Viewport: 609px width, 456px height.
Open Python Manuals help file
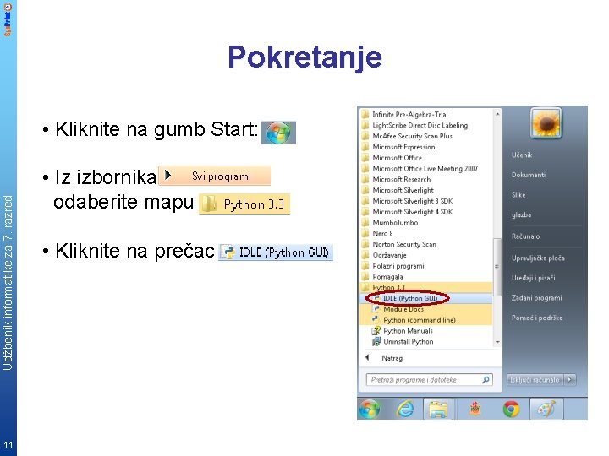click(403, 331)
